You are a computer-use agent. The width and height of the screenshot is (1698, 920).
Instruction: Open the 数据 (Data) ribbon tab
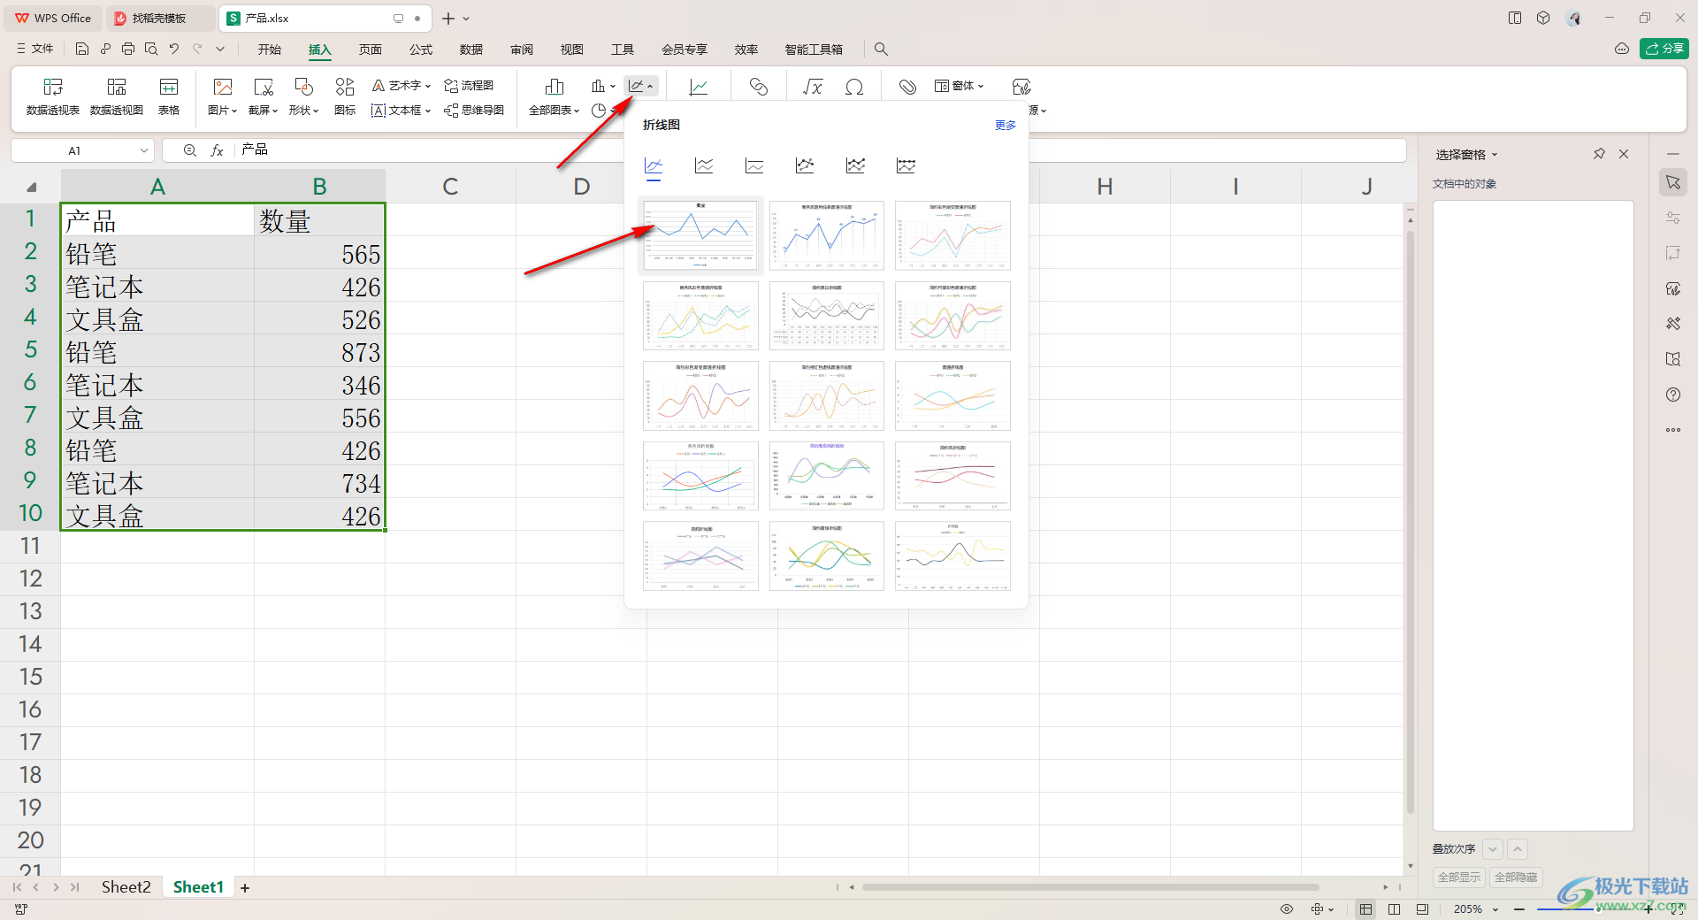[471, 50]
